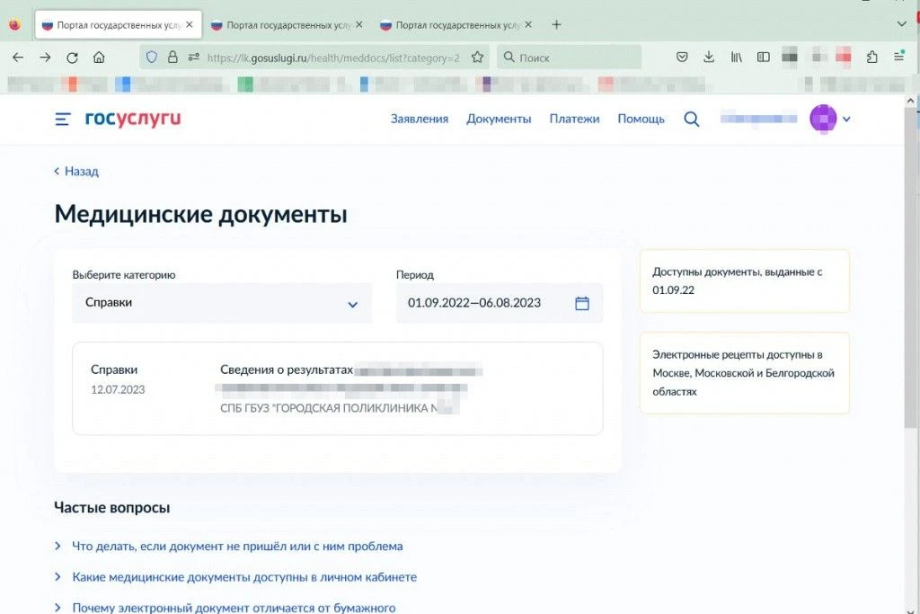Viewport: 920px width, 614px height.
Task: Expand 'Почему электронный документ отличается' question
Action: click(x=234, y=608)
